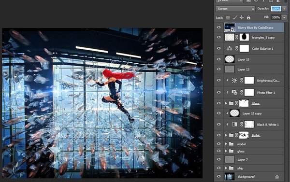Viewport: 290px width, 182px height.
Task: Toggle visibility of Color Balance 1
Action: coord(219,48)
